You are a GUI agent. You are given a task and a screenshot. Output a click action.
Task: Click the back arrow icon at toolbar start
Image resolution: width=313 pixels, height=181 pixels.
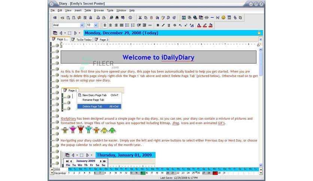pos(55,18)
